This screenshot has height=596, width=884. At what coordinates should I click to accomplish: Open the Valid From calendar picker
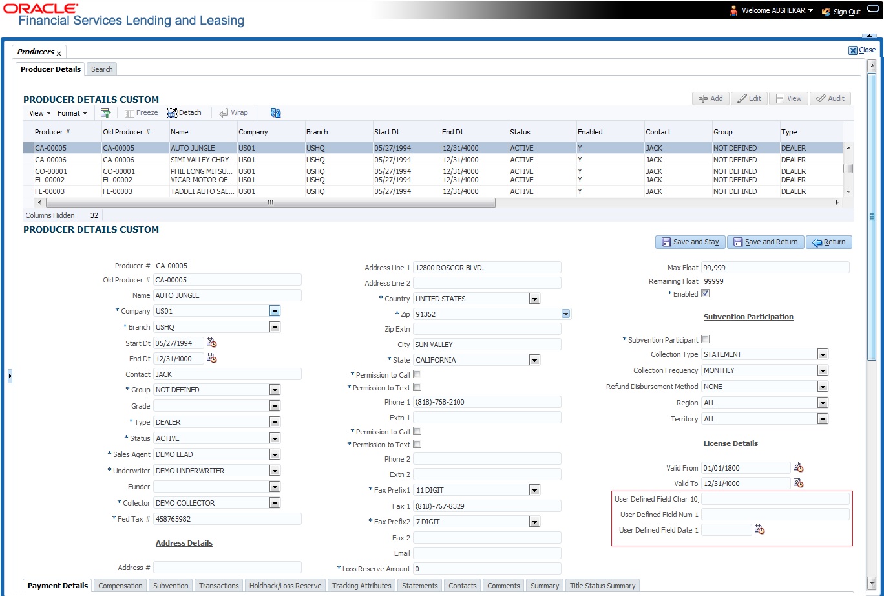798,467
